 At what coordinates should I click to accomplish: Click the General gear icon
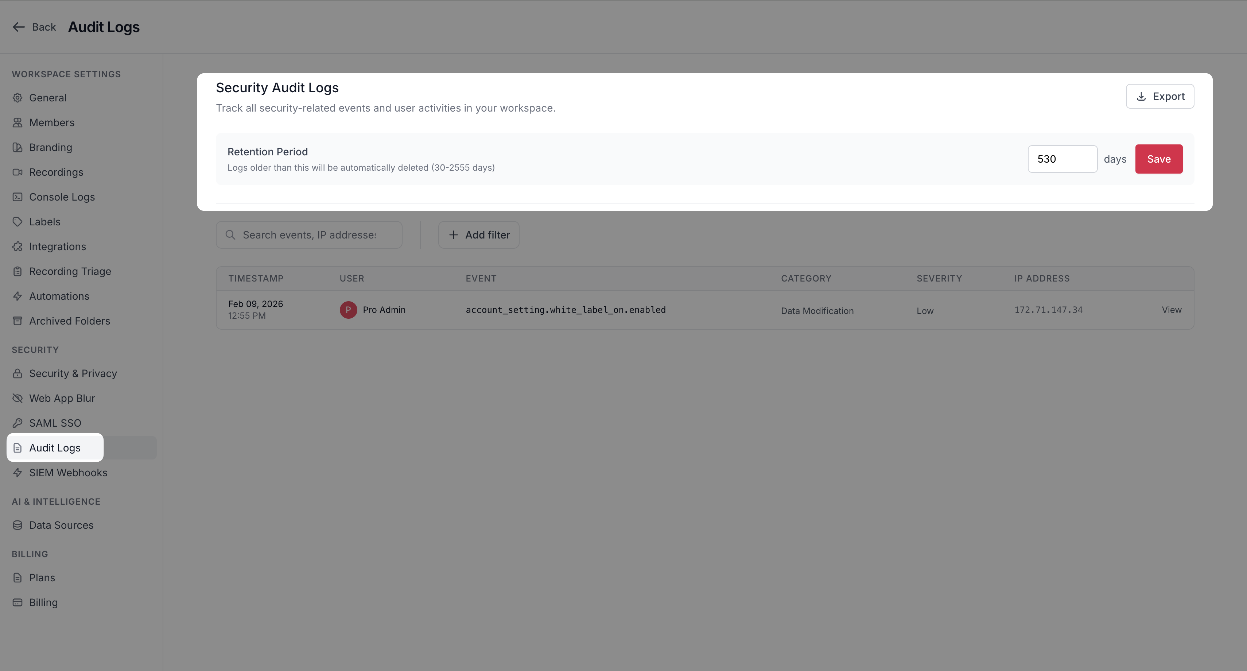pyautogui.click(x=18, y=98)
